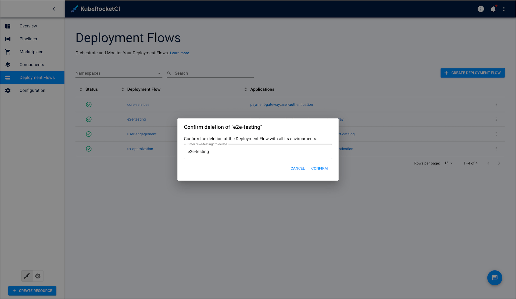The width and height of the screenshot is (516, 299).
Task: Click the next page arrow in pagination
Action: click(x=499, y=163)
